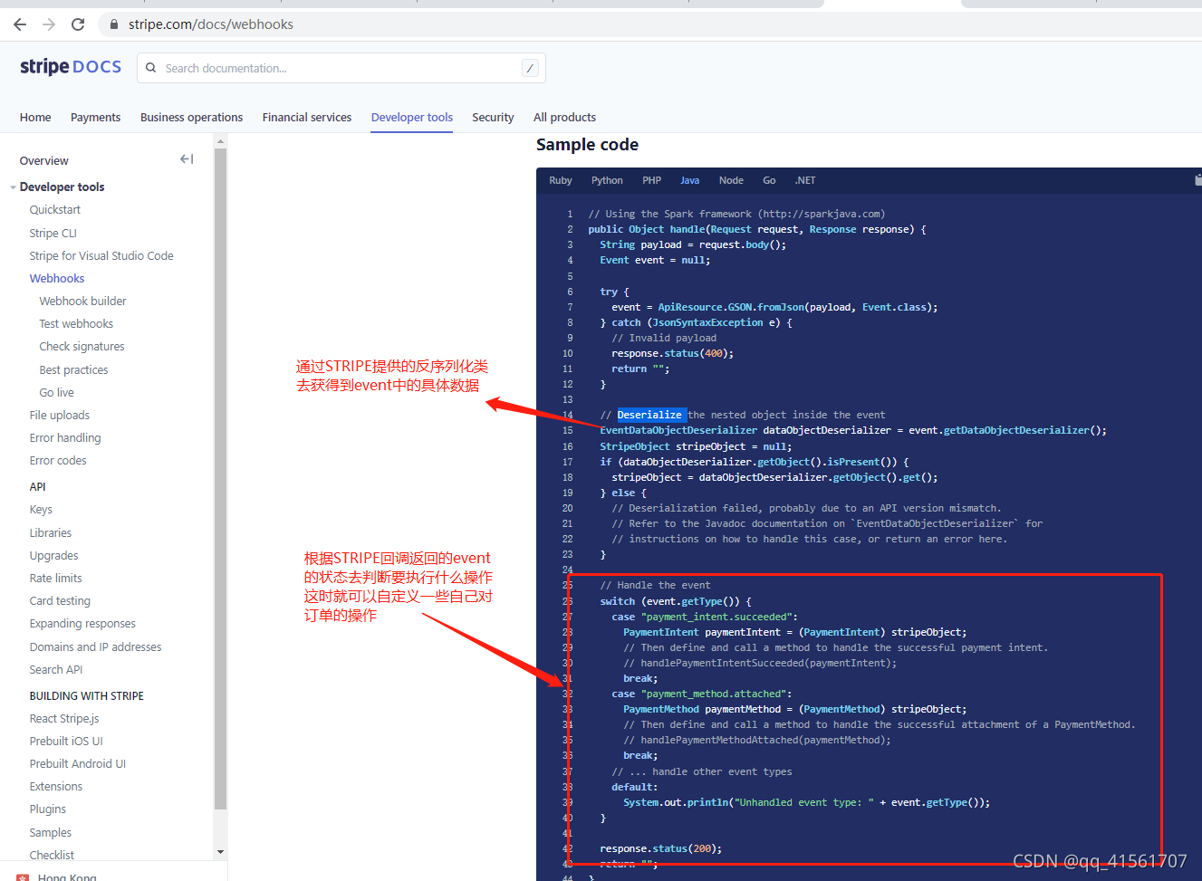Open the Upgrades sidebar link

[x=53, y=555]
